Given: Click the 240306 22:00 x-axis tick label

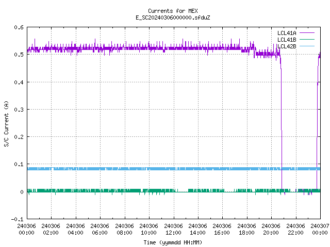Looking at the screenshot, I should (x=295, y=230).
